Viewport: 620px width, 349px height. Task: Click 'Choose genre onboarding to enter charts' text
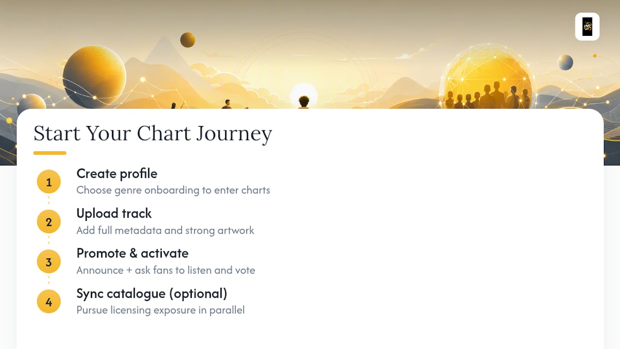point(173,190)
